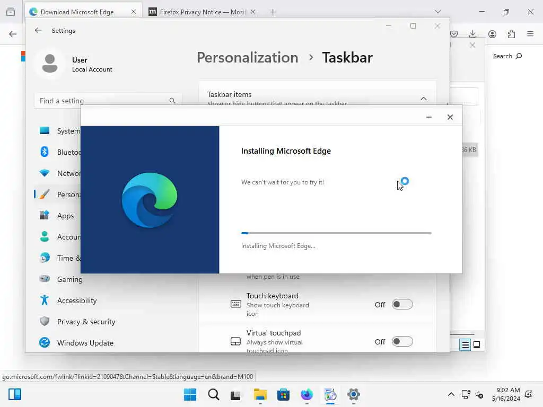543x407 pixels.
Task: Close the panel behind Settings window
Action: pos(472,46)
